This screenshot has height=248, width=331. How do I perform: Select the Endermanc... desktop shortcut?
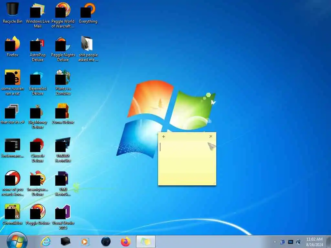pyautogui.click(x=13, y=148)
